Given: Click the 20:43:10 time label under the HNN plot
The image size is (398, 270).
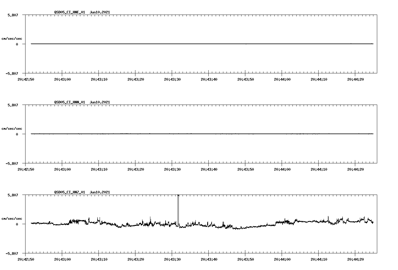Looking at the screenshot, I should (99, 169).
